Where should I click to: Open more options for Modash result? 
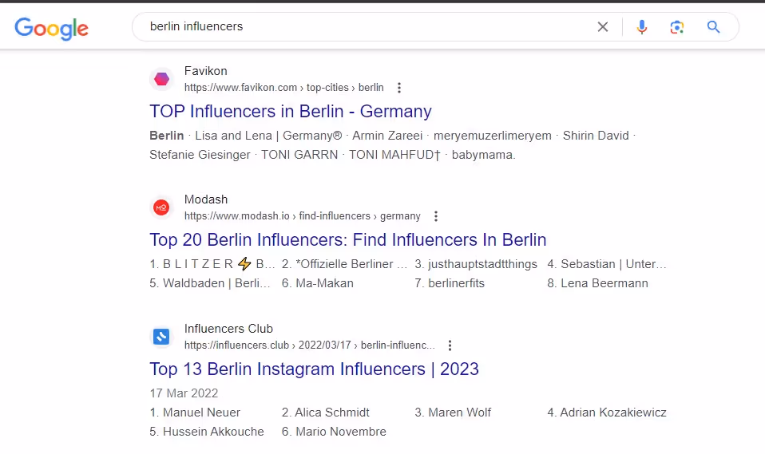pyautogui.click(x=436, y=216)
